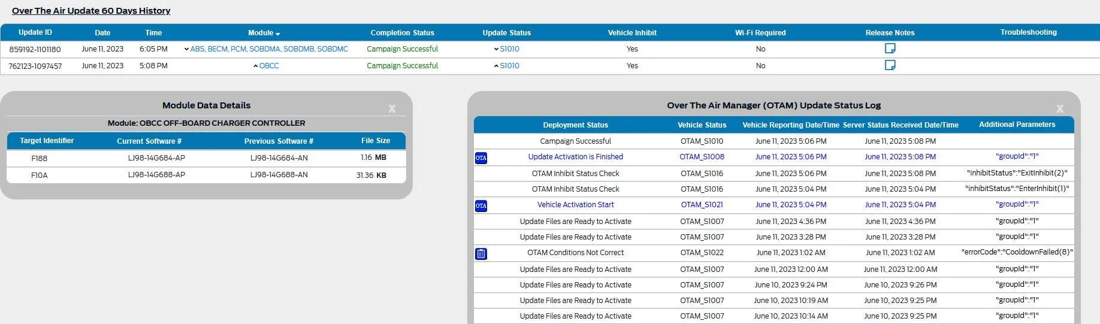Click the Additional Parameters column header
Image resolution: width=1100 pixels, height=324 pixels.
[1017, 125]
